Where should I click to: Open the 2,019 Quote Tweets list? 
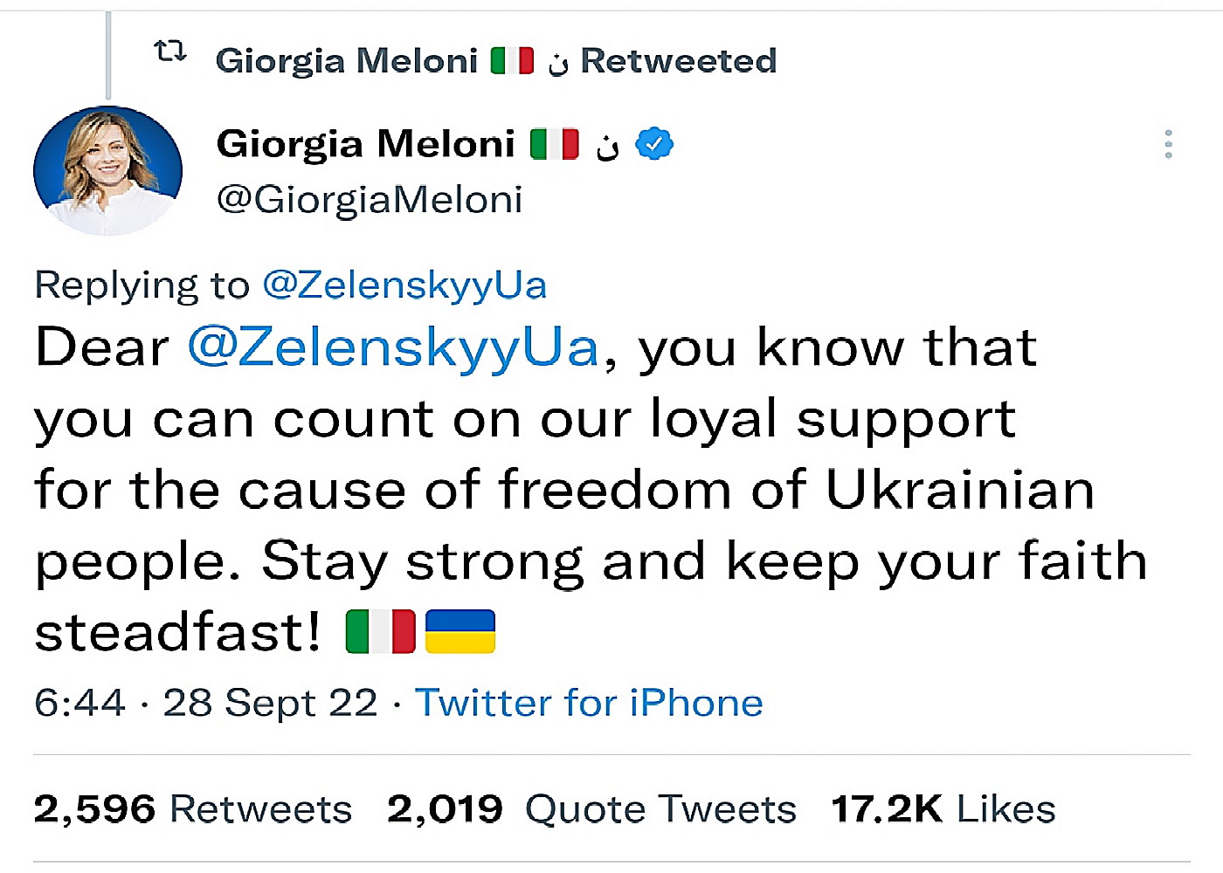(x=591, y=809)
